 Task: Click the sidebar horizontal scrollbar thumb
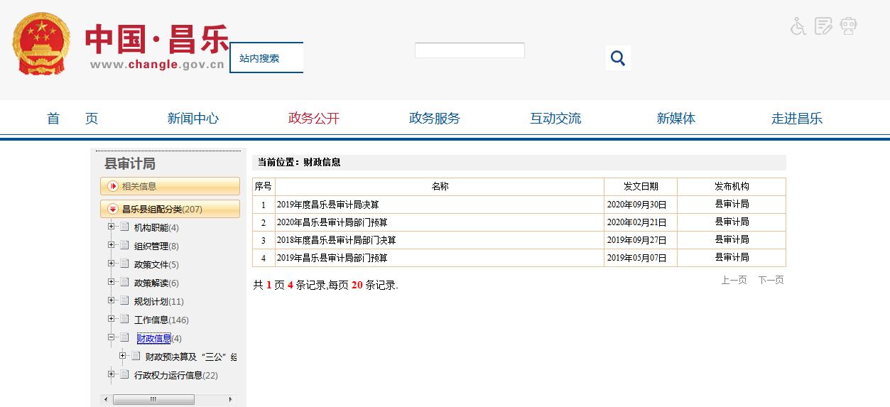pos(153,400)
